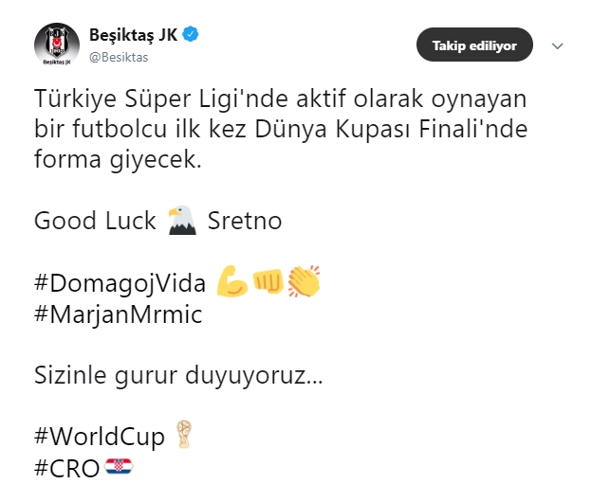Click the "Good Luck" text
The image size is (592, 484).
(x=95, y=222)
